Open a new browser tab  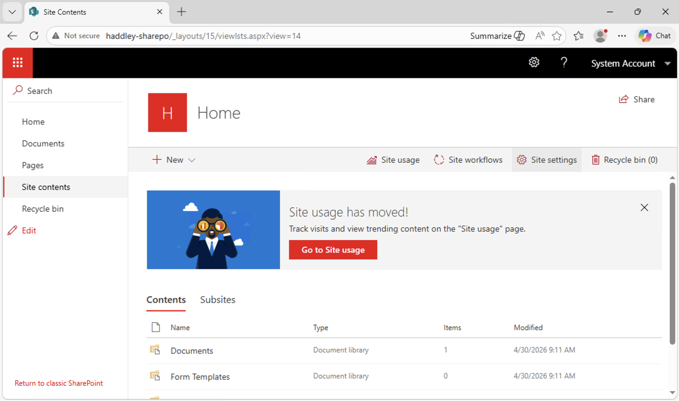[181, 12]
